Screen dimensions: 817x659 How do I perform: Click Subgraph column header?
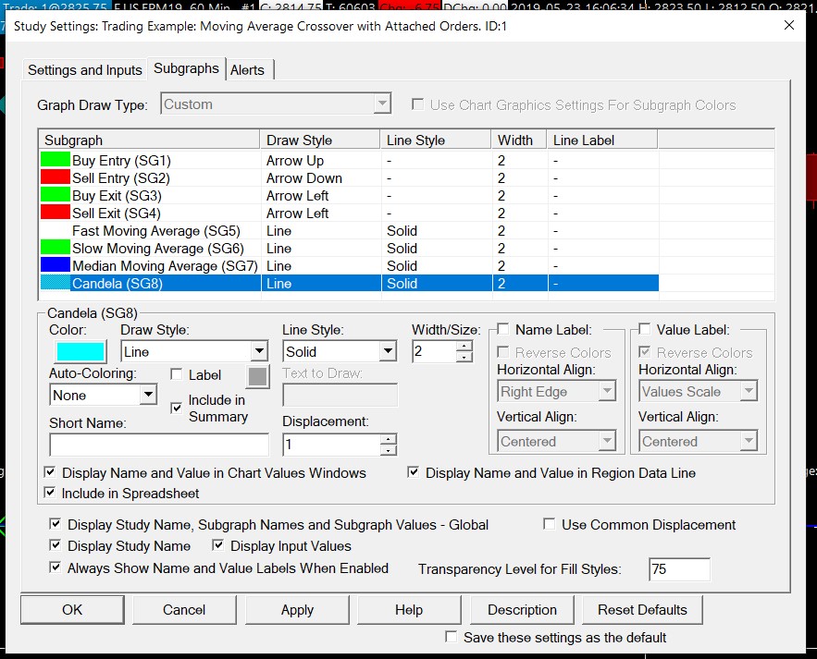pyautogui.click(x=150, y=140)
